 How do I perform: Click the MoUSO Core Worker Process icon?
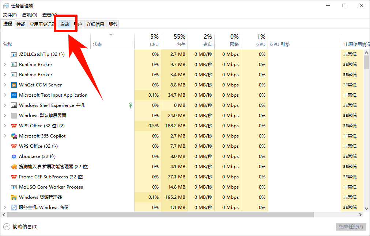[x=14, y=187]
